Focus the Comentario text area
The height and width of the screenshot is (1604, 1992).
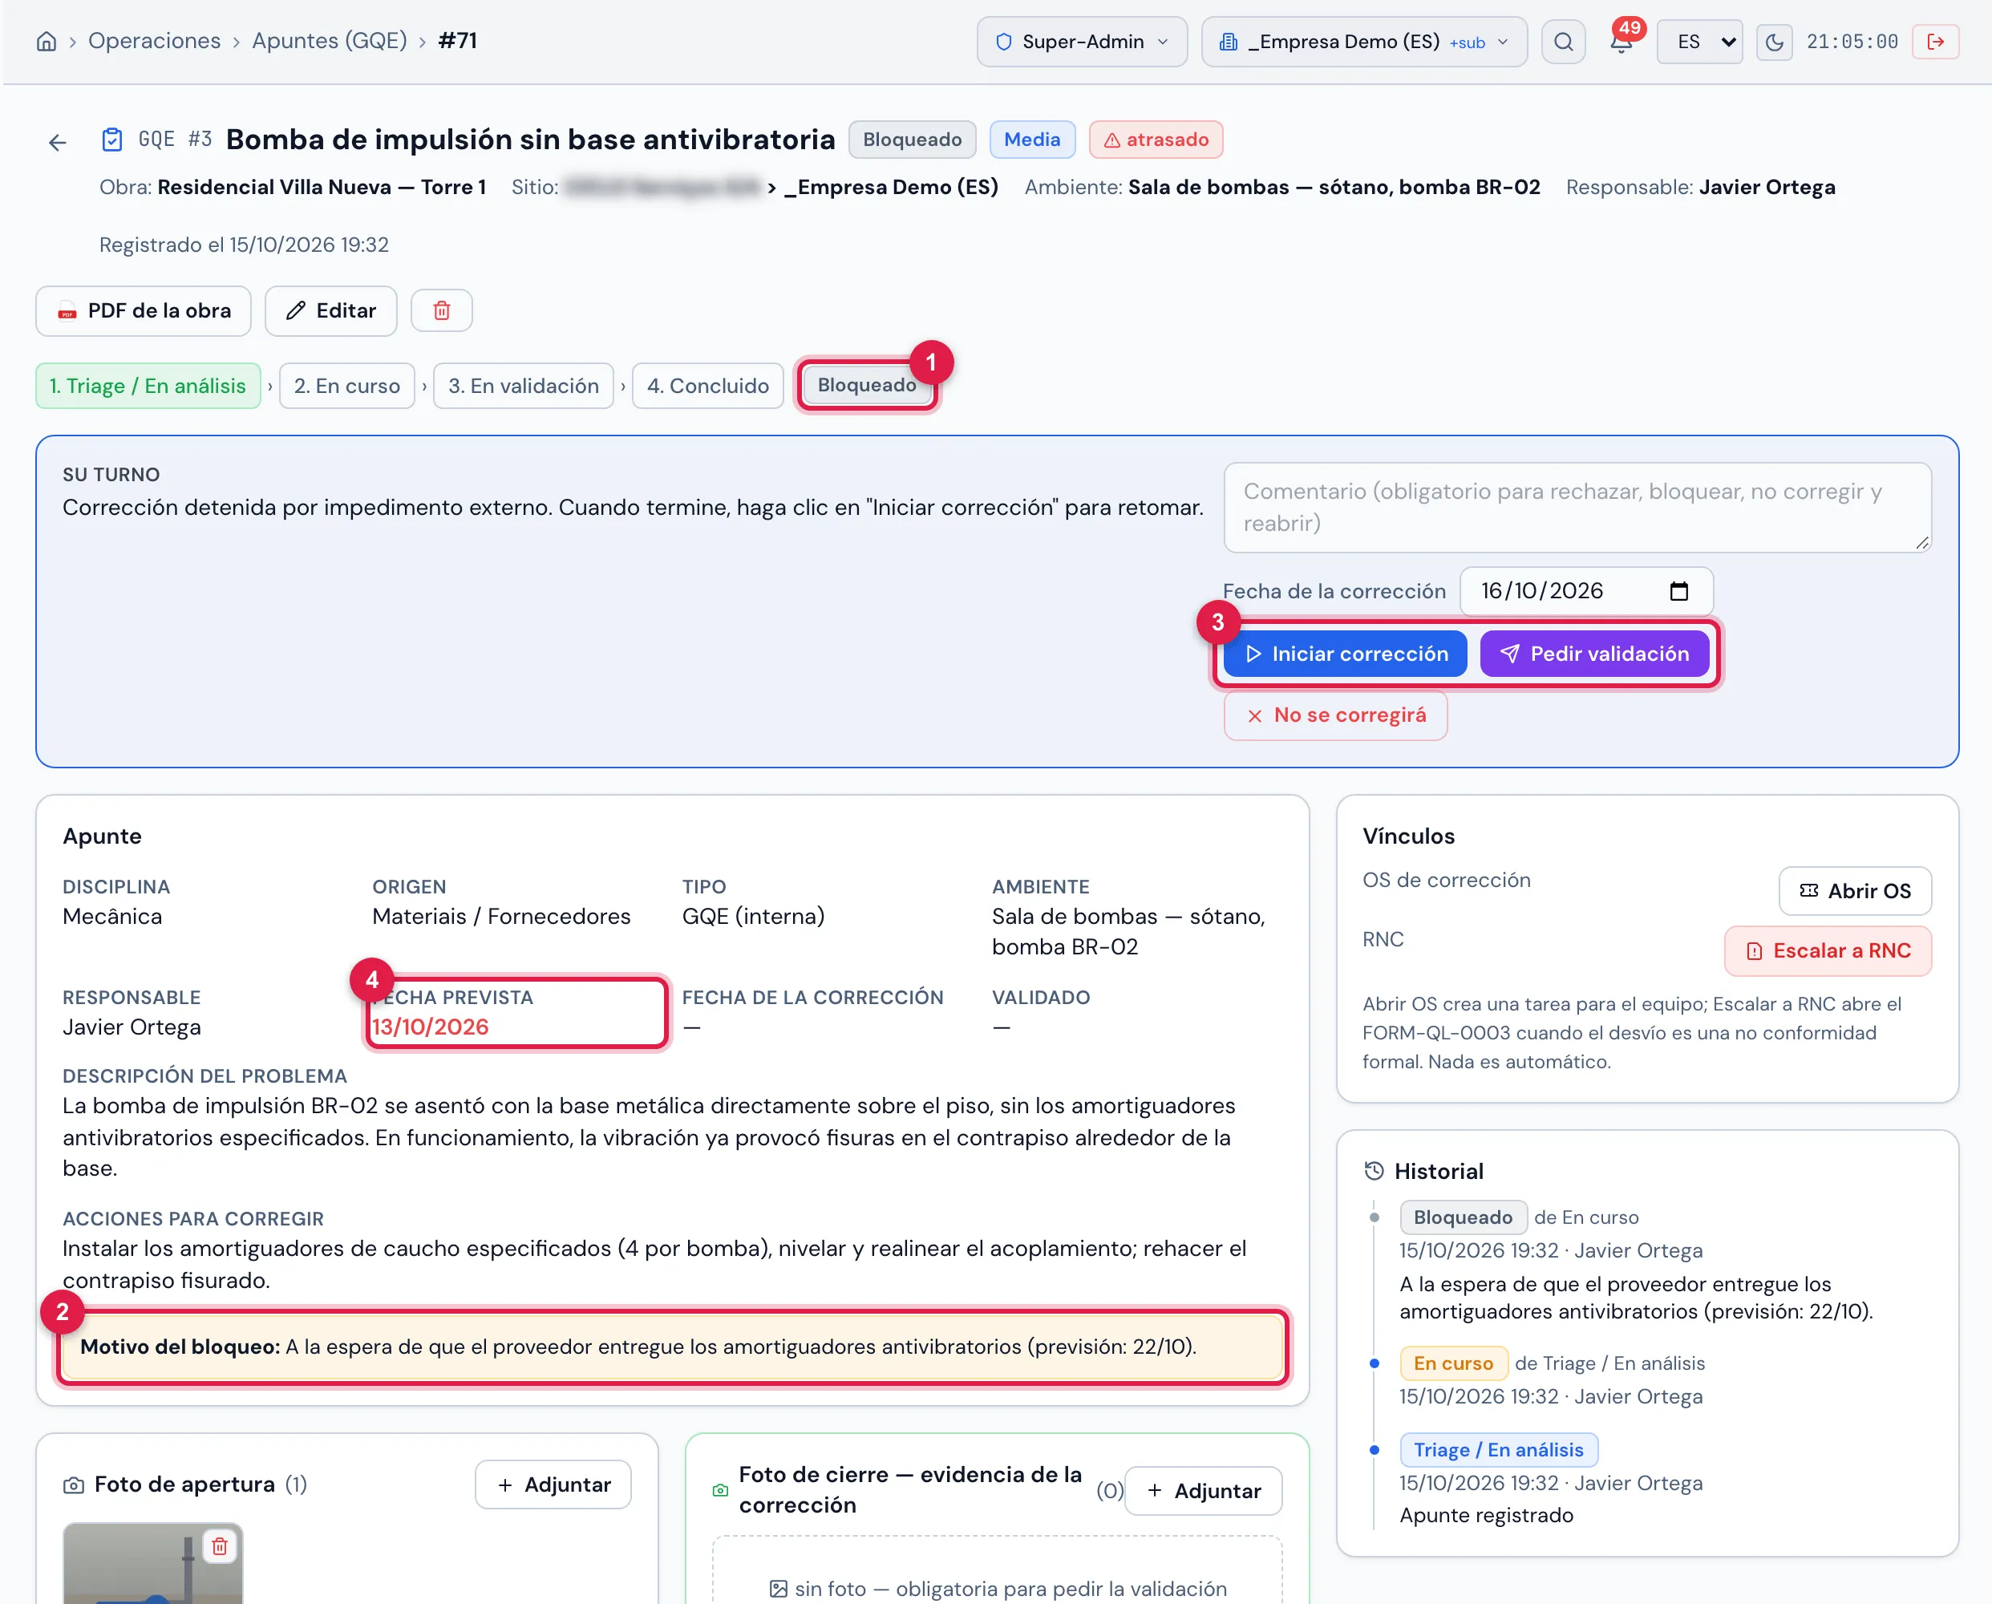[x=1577, y=507]
